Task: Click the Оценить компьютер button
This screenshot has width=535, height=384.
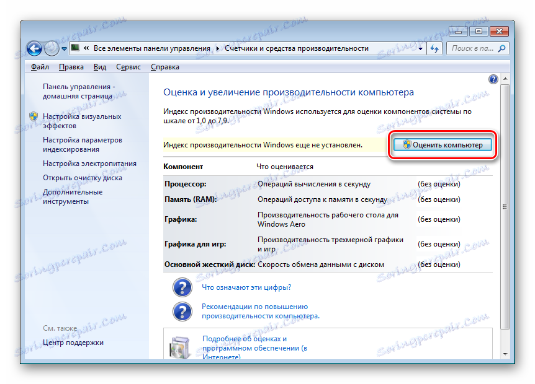Action: click(x=443, y=145)
